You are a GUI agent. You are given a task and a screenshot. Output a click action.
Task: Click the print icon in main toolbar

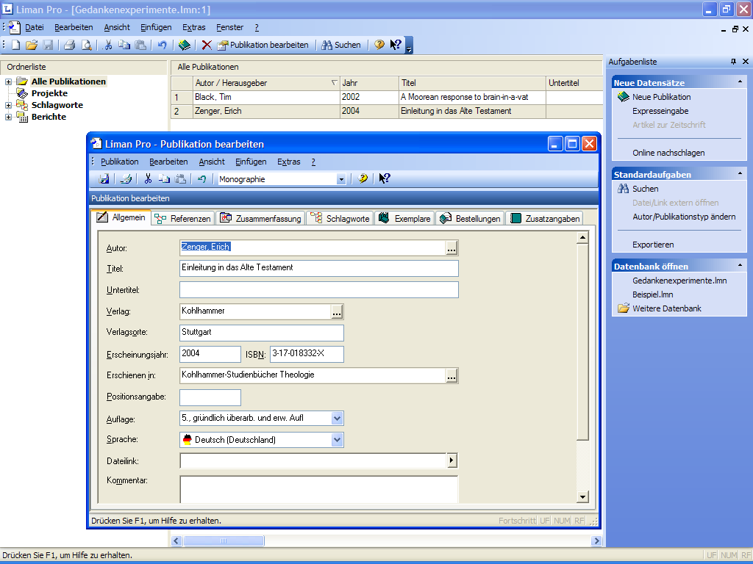69,45
